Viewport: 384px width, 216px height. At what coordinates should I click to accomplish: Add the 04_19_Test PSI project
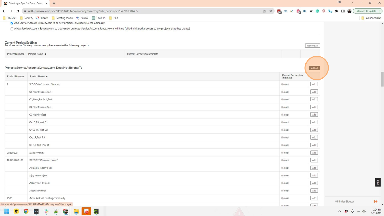[x=314, y=137]
